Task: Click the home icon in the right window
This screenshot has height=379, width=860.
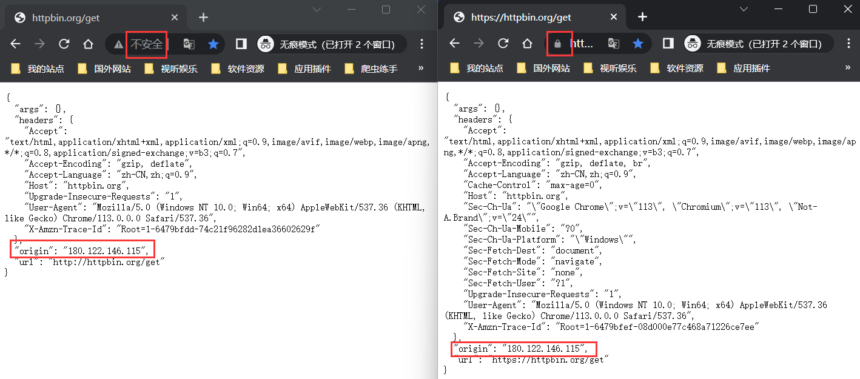Action: tap(527, 44)
